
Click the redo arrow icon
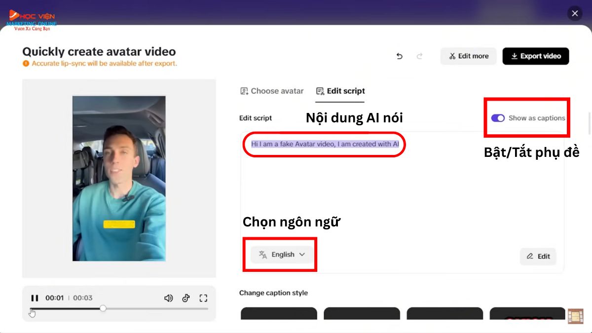(419, 56)
